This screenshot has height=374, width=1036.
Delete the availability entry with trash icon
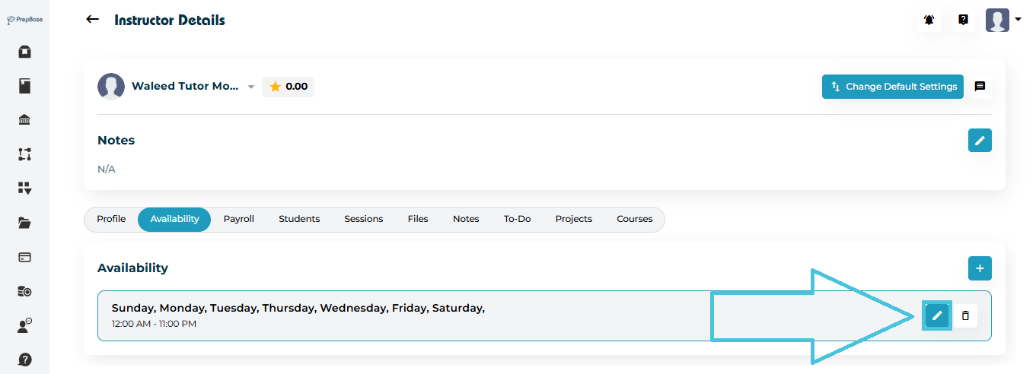point(965,315)
